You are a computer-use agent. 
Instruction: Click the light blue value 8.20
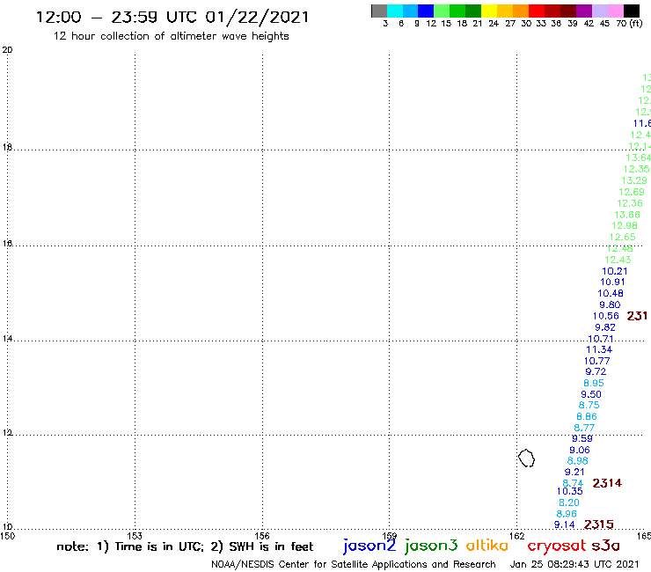(x=569, y=502)
